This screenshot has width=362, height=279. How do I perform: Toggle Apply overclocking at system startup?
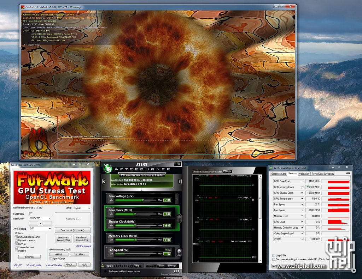pos(105,271)
